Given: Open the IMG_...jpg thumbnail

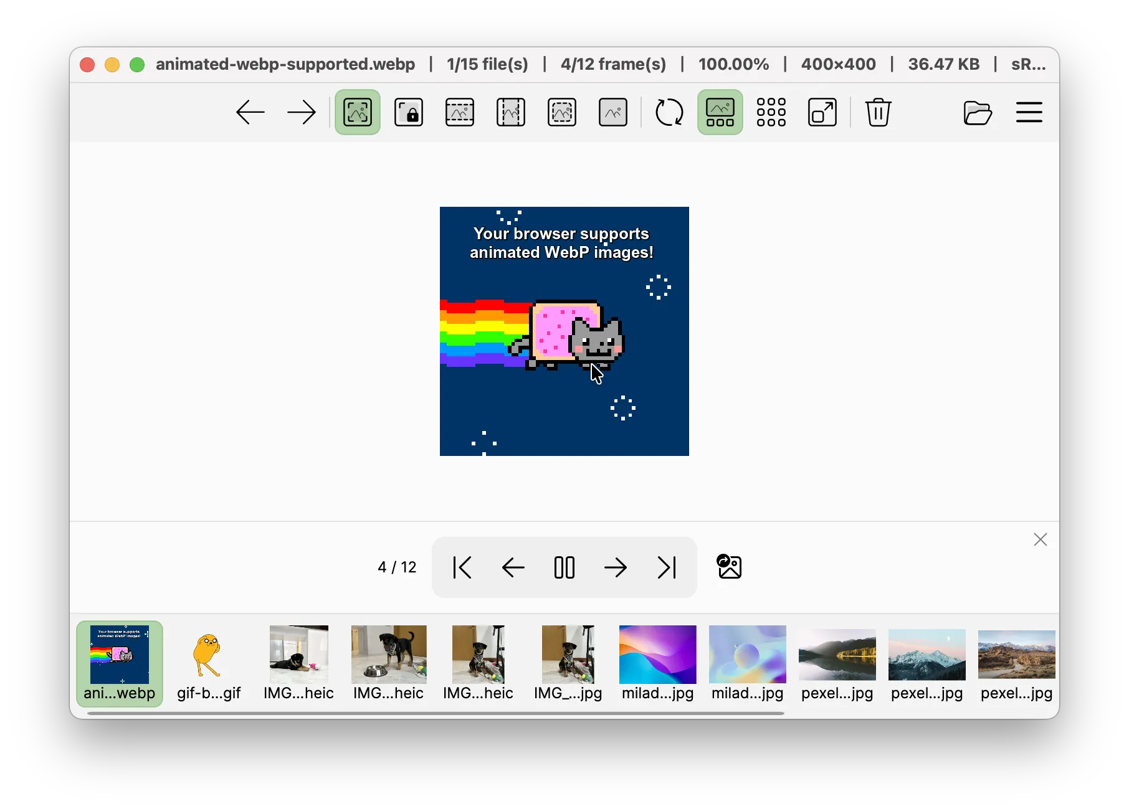Looking at the screenshot, I should [568, 664].
